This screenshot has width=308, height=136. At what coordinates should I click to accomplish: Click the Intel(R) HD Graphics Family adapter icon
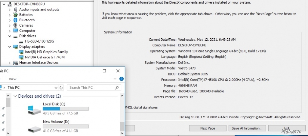[x=21, y=52]
